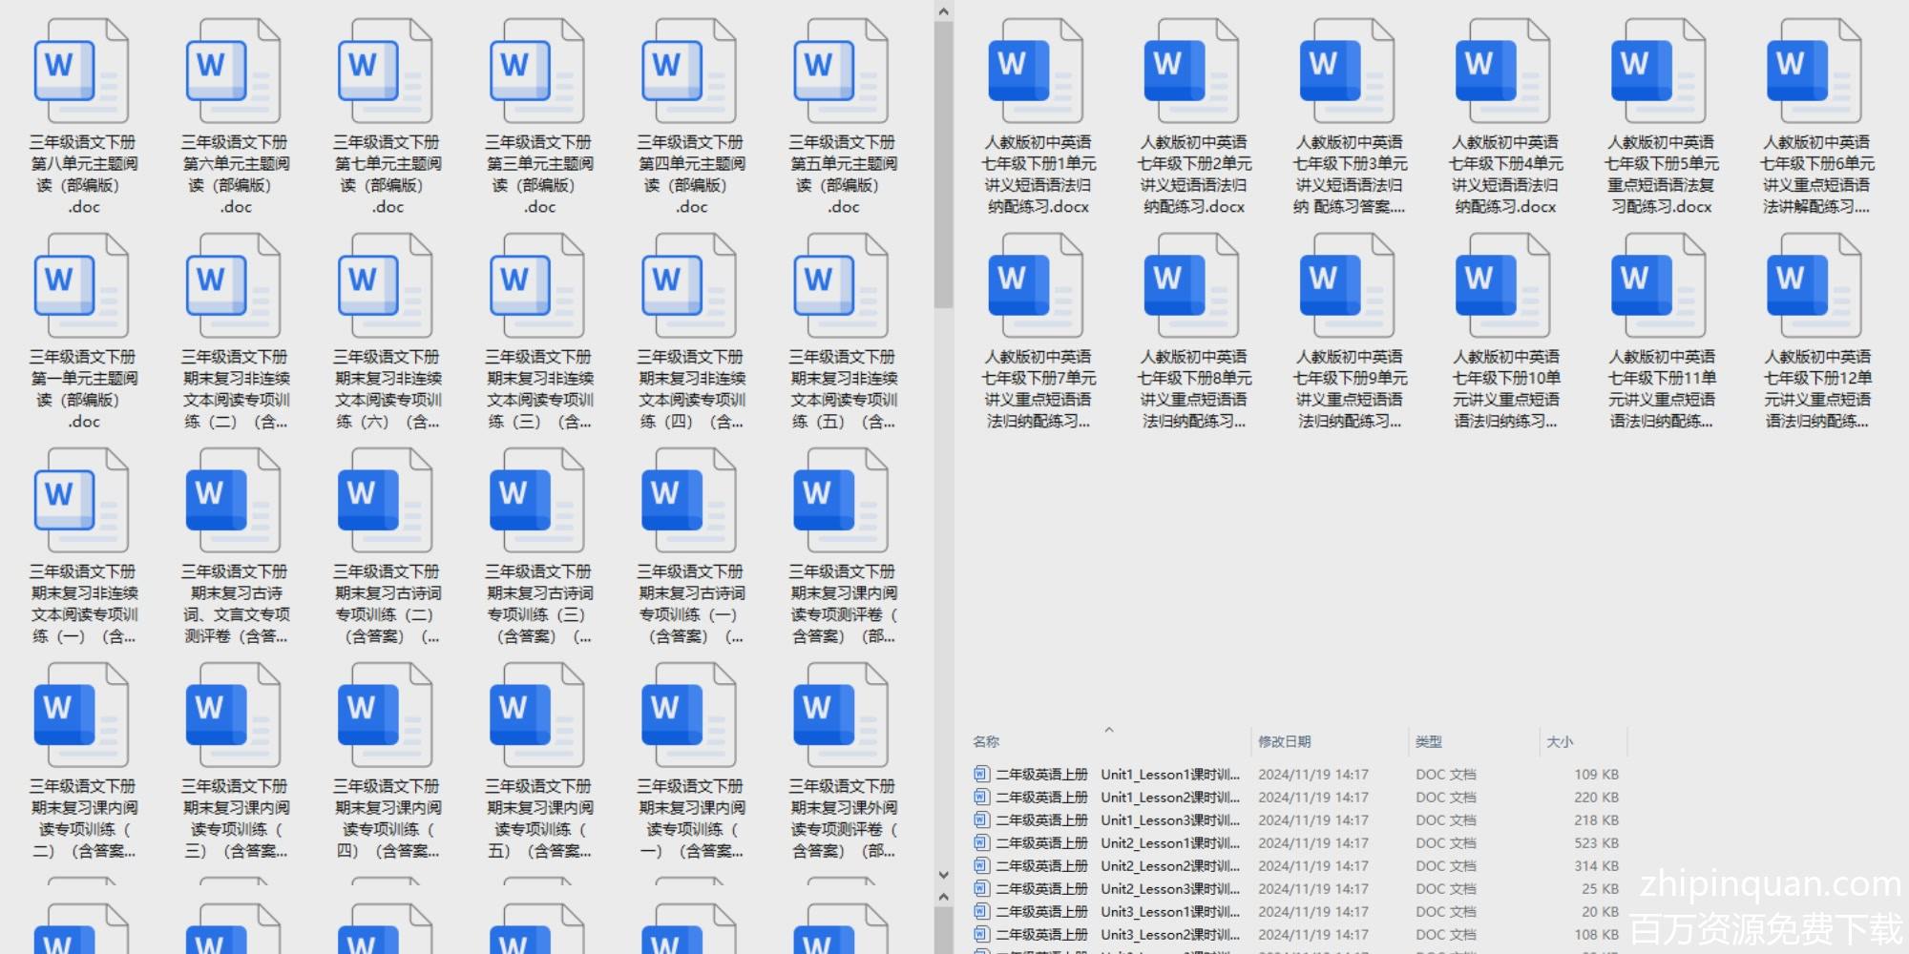Open 期末复习古诗词专项训练（三）document icon
The width and height of the screenshot is (1909, 954).
(536, 501)
